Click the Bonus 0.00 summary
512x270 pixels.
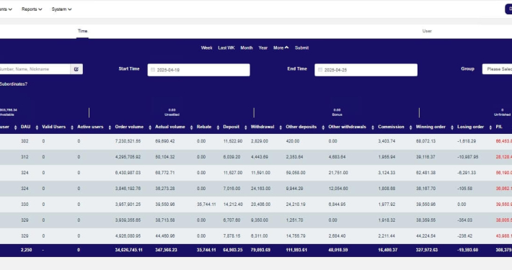[x=337, y=112]
